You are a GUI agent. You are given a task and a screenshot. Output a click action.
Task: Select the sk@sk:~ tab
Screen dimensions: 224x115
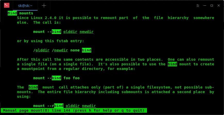click(25, 6)
